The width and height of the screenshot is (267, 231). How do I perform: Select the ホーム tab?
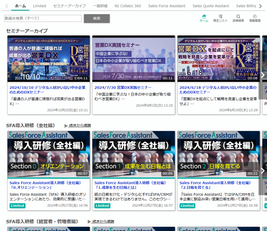pyautogui.click(x=20, y=6)
